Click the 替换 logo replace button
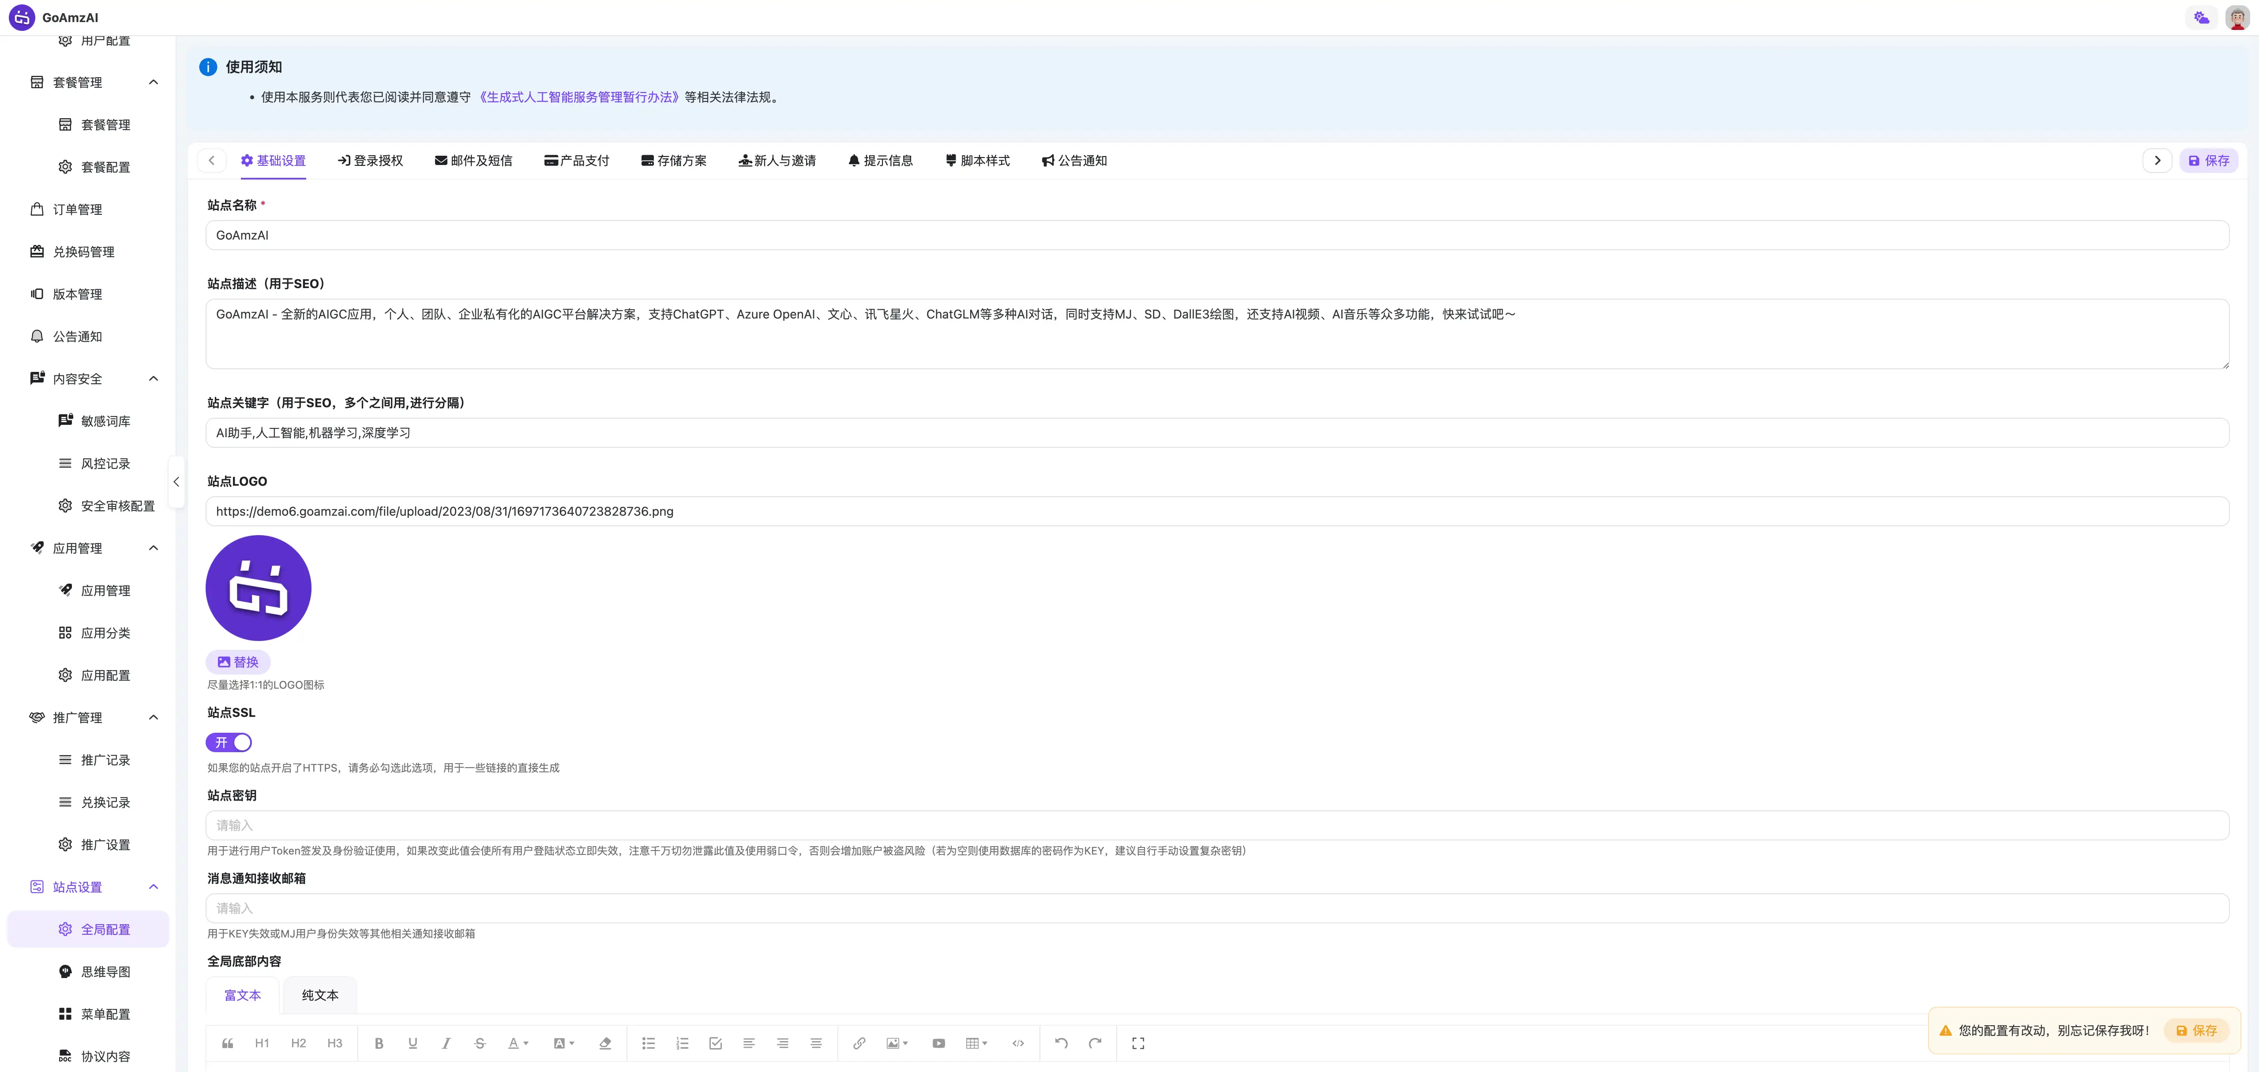Screen dimensions: 2259x1072 click(x=238, y=662)
